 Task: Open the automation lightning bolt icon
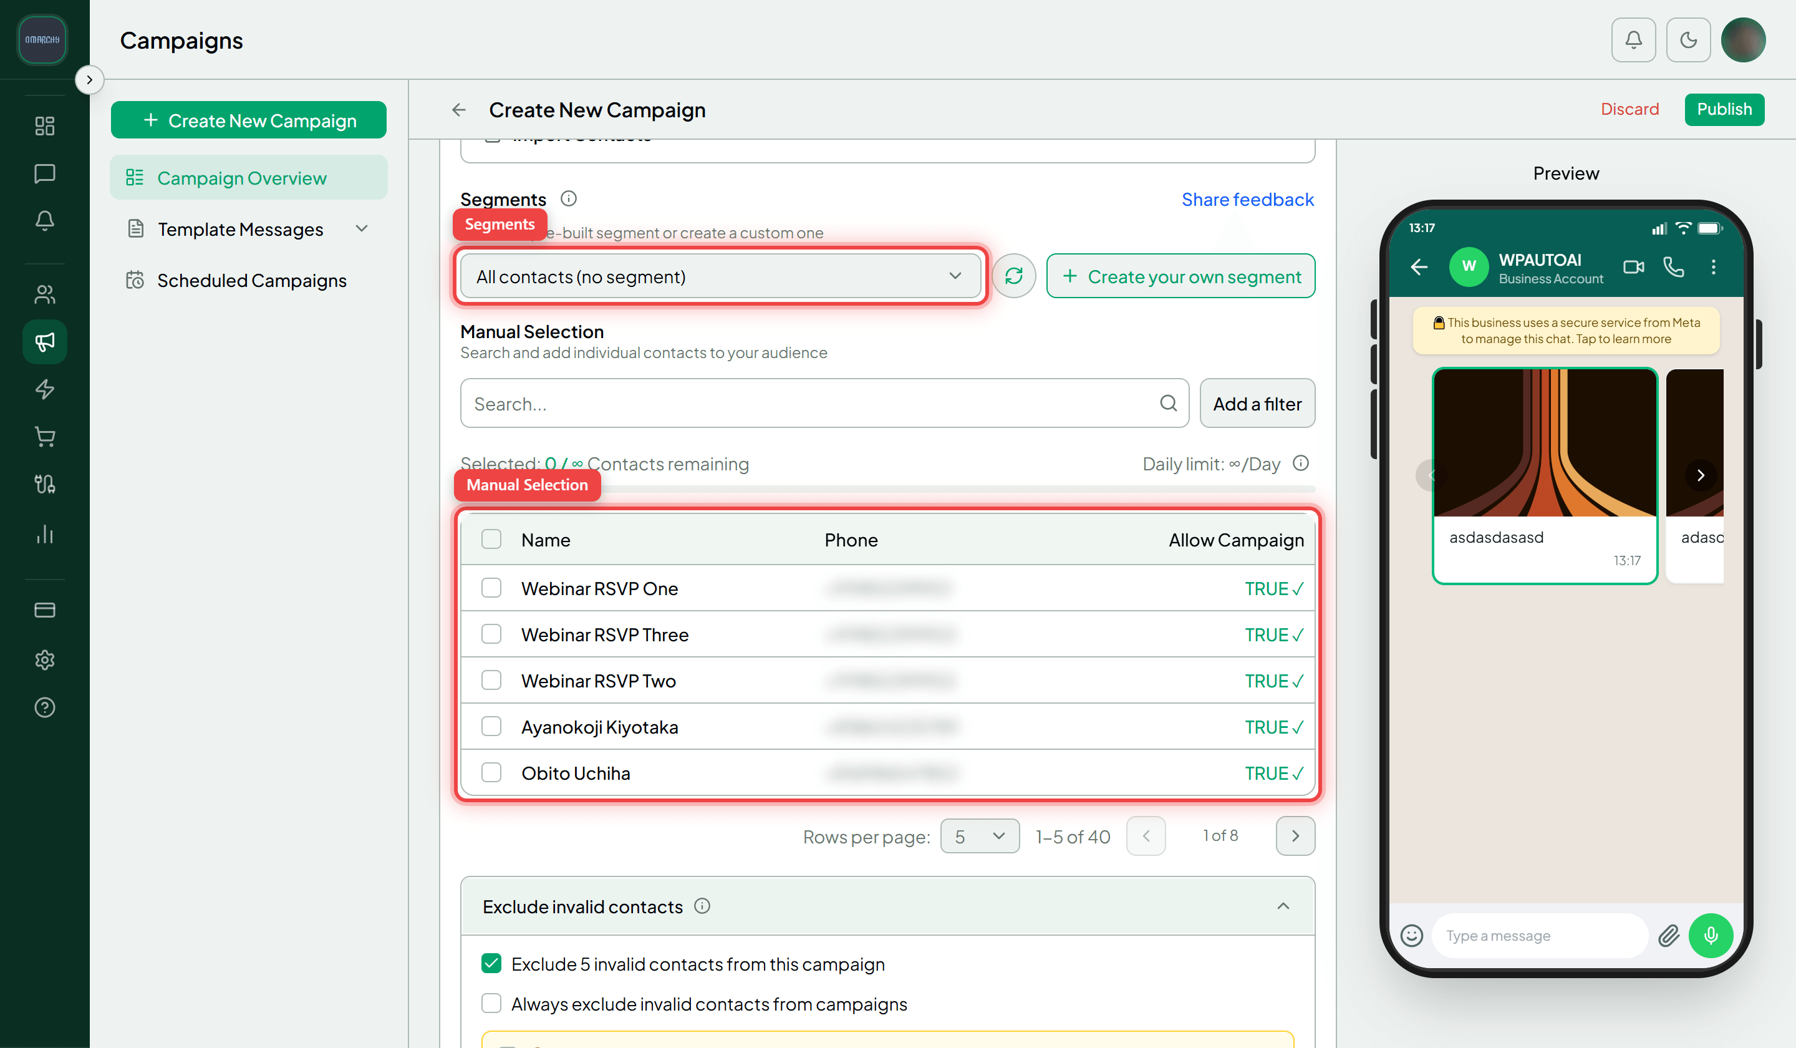pos(45,389)
